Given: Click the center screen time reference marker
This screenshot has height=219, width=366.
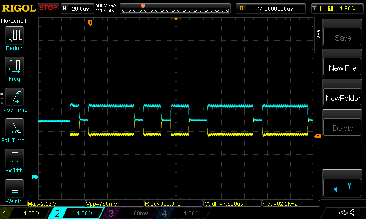Looking at the screenshot, I should [176, 19].
